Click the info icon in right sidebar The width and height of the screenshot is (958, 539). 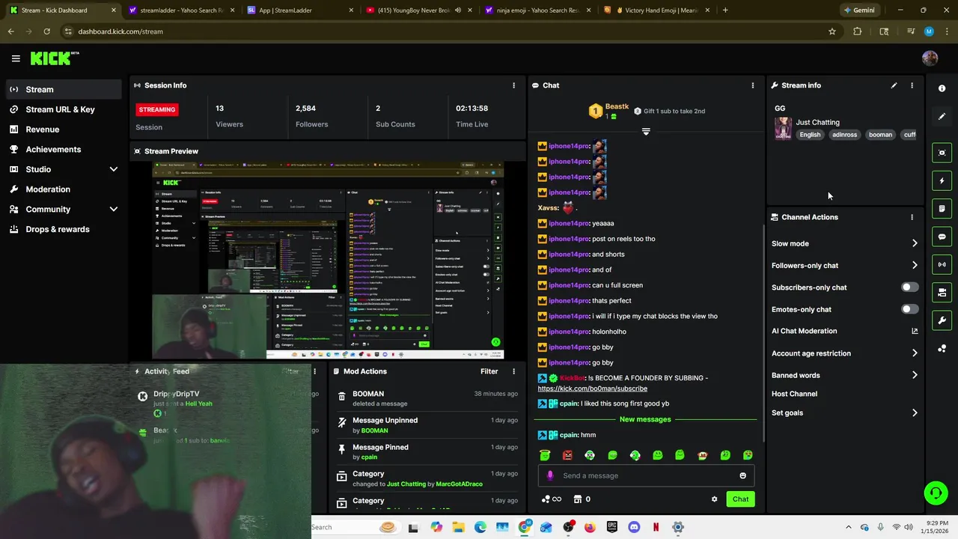942,88
